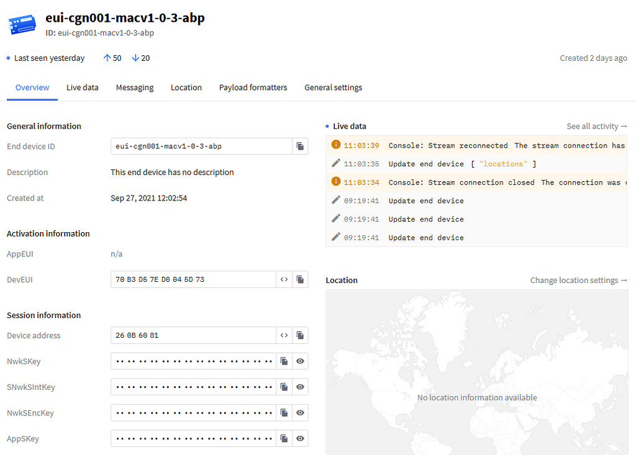Show the AppSKey value
636x455 pixels.
pos(300,438)
